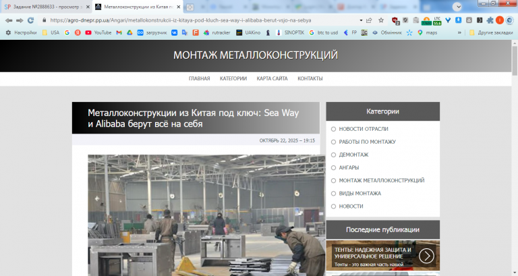
Task: Open the Обмінник bookmark
Action: click(x=387, y=32)
